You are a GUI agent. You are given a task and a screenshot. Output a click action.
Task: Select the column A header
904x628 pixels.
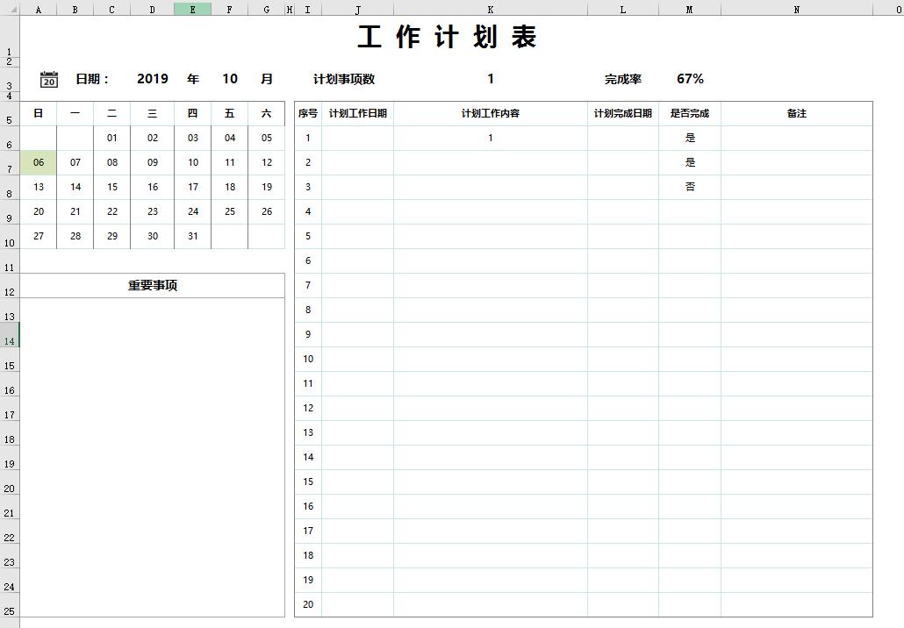click(39, 9)
